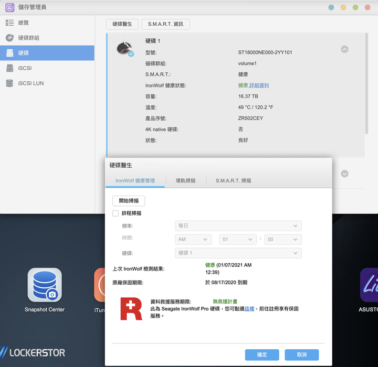Confirm with the 確定 button

pyautogui.click(x=262, y=355)
